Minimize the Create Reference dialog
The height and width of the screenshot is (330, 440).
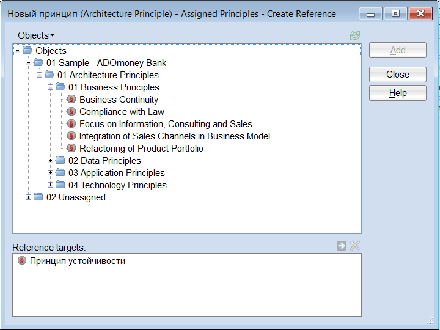pyautogui.click(x=370, y=13)
